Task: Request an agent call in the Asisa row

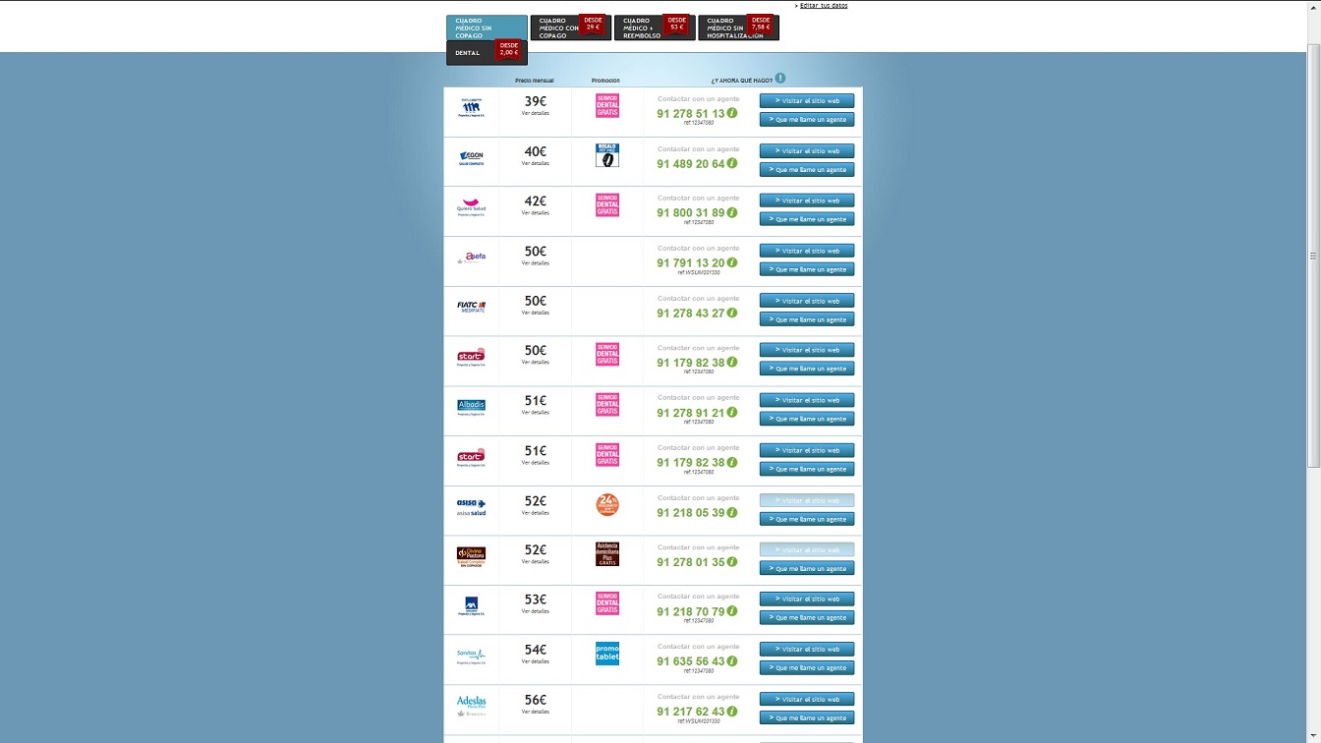Action: point(807,519)
